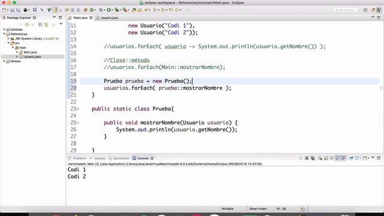Minimize the Package Explorer panel
The image size is (384, 216).
(55, 17)
